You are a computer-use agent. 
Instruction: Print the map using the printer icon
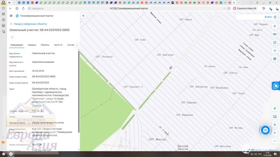[275, 59]
